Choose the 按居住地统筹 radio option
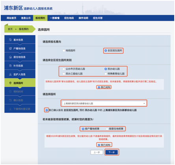The width and height of the screenshot is (175, 165). click(107, 129)
